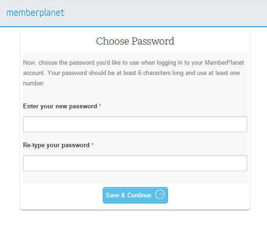Click the red asterisk beside new password label
The image size is (267, 248).
[100, 105]
